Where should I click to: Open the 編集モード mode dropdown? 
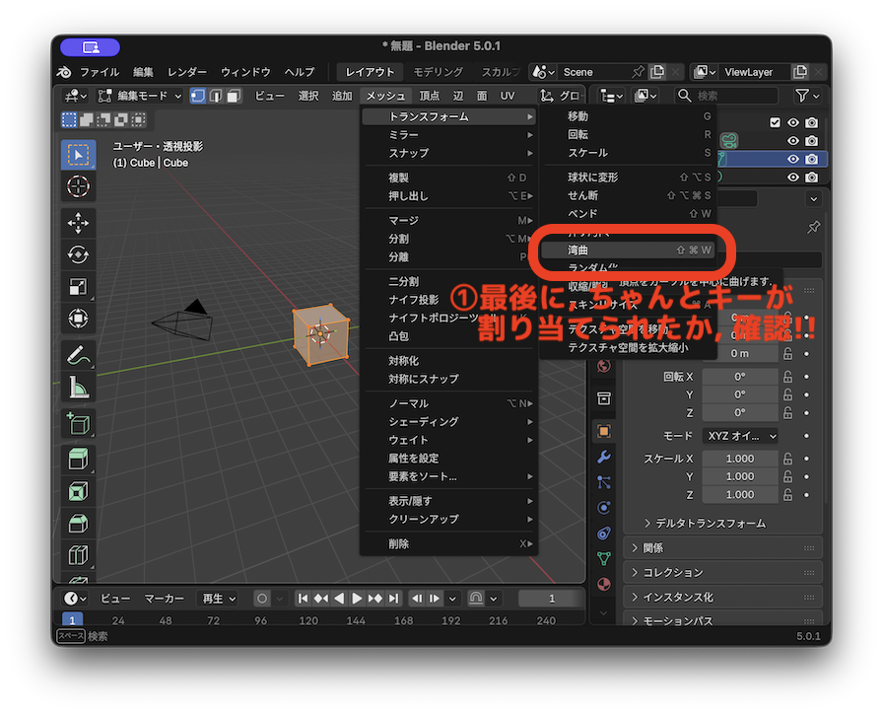tap(140, 96)
